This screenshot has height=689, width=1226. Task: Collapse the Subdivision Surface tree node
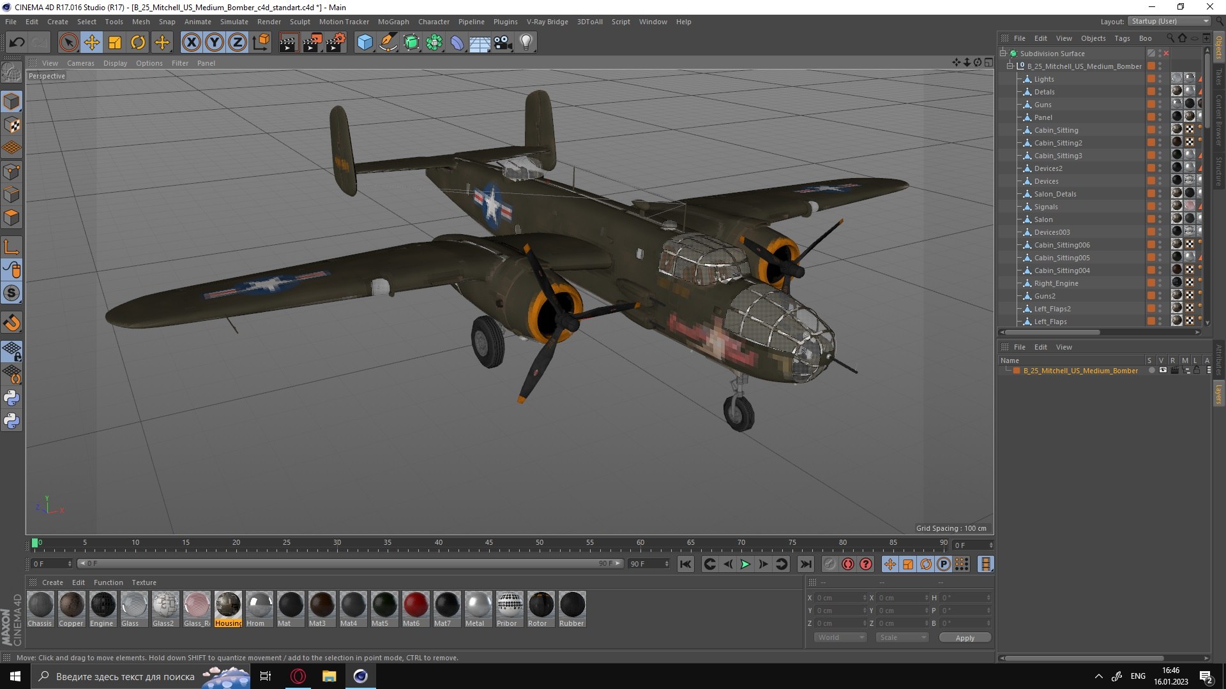click(x=1003, y=54)
